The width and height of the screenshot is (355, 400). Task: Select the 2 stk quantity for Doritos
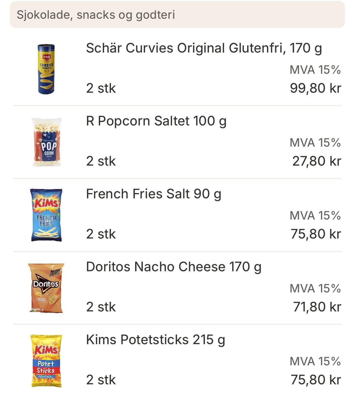pyautogui.click(x=101, y=307)
